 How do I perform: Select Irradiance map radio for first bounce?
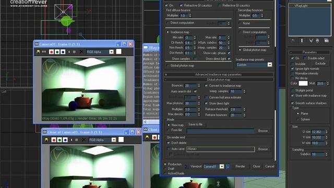pos(168,32)
